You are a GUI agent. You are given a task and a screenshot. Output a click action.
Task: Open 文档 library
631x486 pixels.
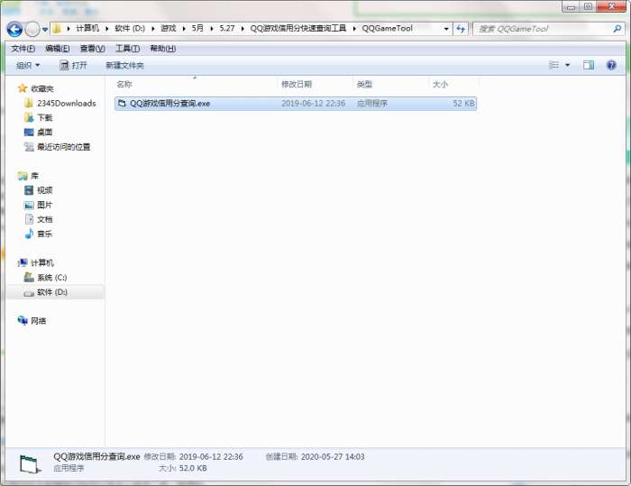pyautogui.click(x=45, y=219)
